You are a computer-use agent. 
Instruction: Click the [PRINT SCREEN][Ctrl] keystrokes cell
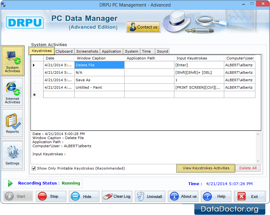199,87
